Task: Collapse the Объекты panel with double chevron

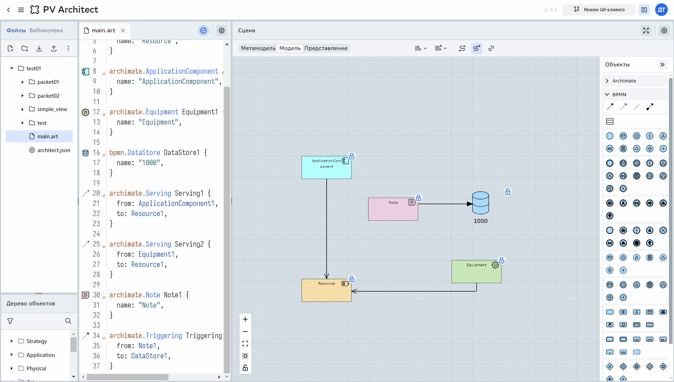Action: [x=662, y=65]
